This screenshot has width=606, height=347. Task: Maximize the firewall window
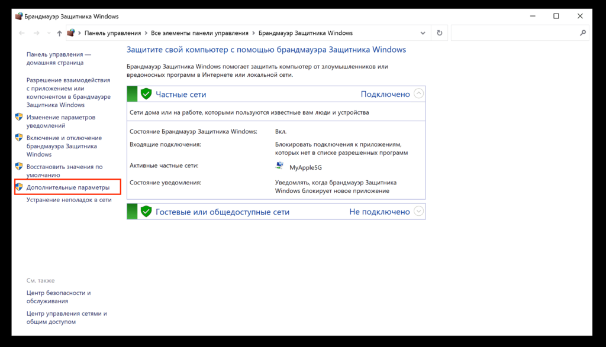click(x=556, y=16)
